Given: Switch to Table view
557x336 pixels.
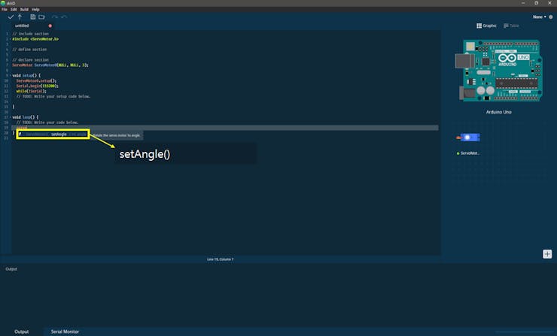Looking at the screenshot, I should pyautogui.click(x=511, y=26).
